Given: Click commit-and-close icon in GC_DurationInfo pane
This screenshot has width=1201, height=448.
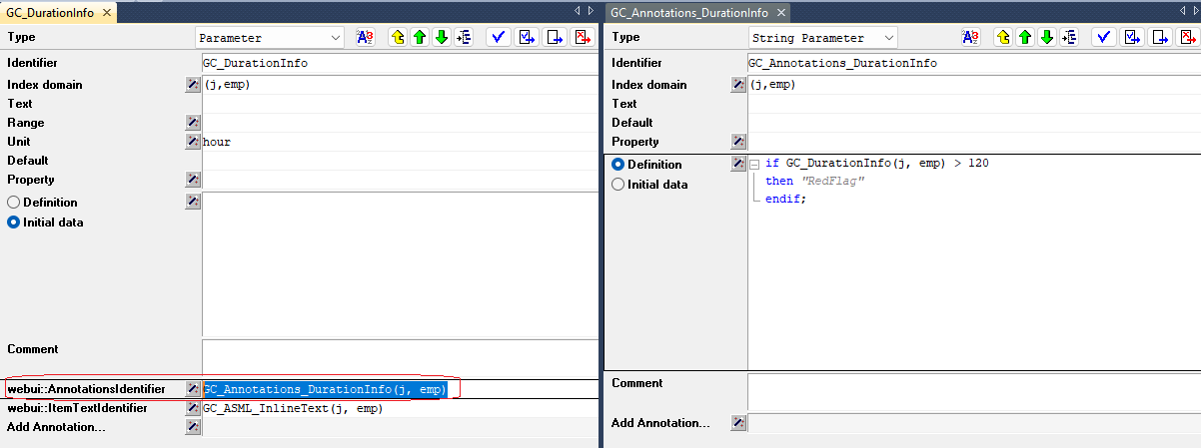Looking at the screenshot, I should (x=555, y=38).
